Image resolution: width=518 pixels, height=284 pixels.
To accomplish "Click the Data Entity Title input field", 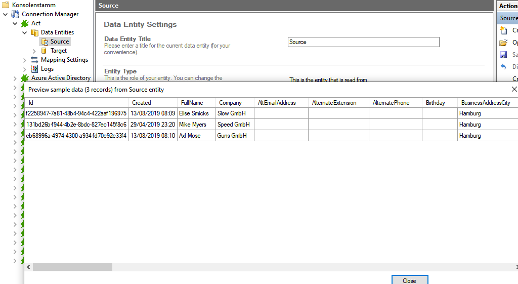I will [x=363, y=42].
